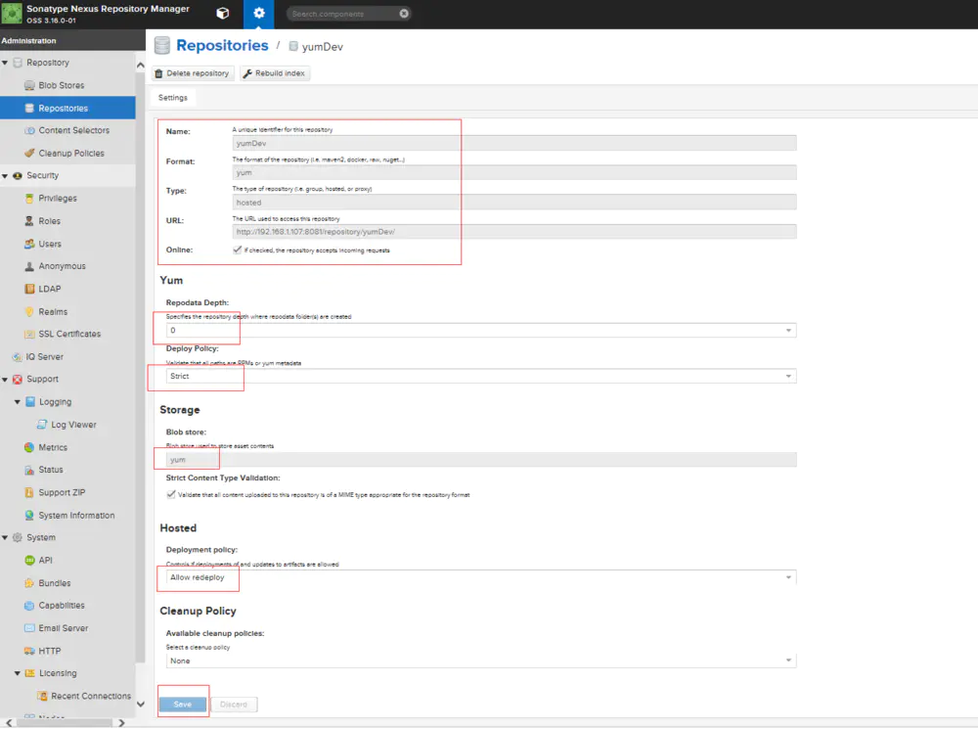The width and height of the screenshot is (978, 729).
Task: Click the Nexus logo in header
Action: point(11,13)
